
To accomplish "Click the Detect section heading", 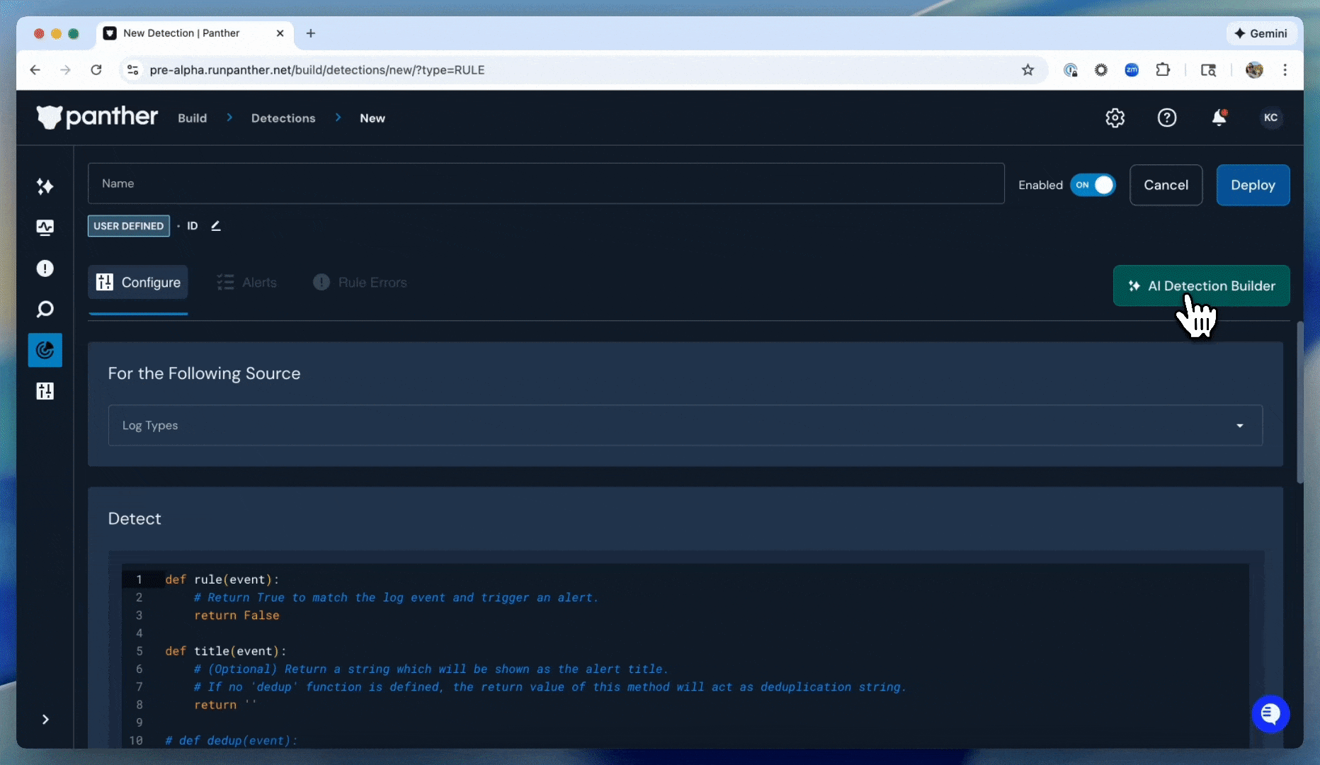I will pos(135,518).
